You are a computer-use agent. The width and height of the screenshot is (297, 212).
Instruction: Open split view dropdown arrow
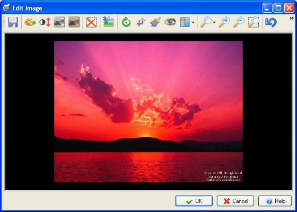click(193, 22)
